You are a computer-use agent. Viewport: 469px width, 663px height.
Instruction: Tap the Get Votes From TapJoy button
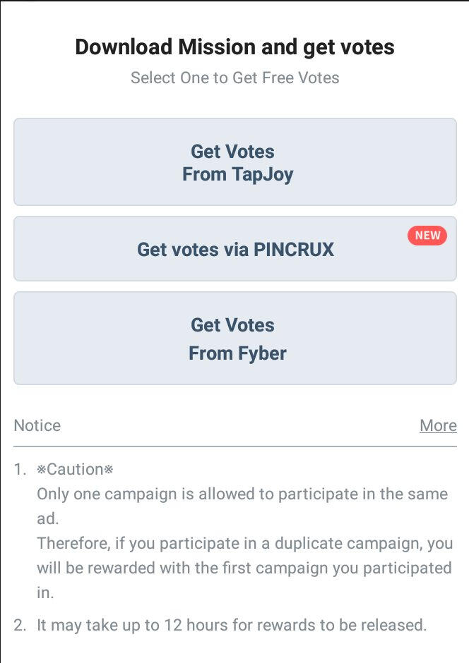pyautogui.click(x=234, y=162)
